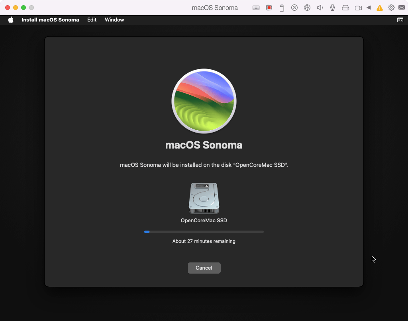
Task: Click the installation progress bar
Action: (204, 231)
